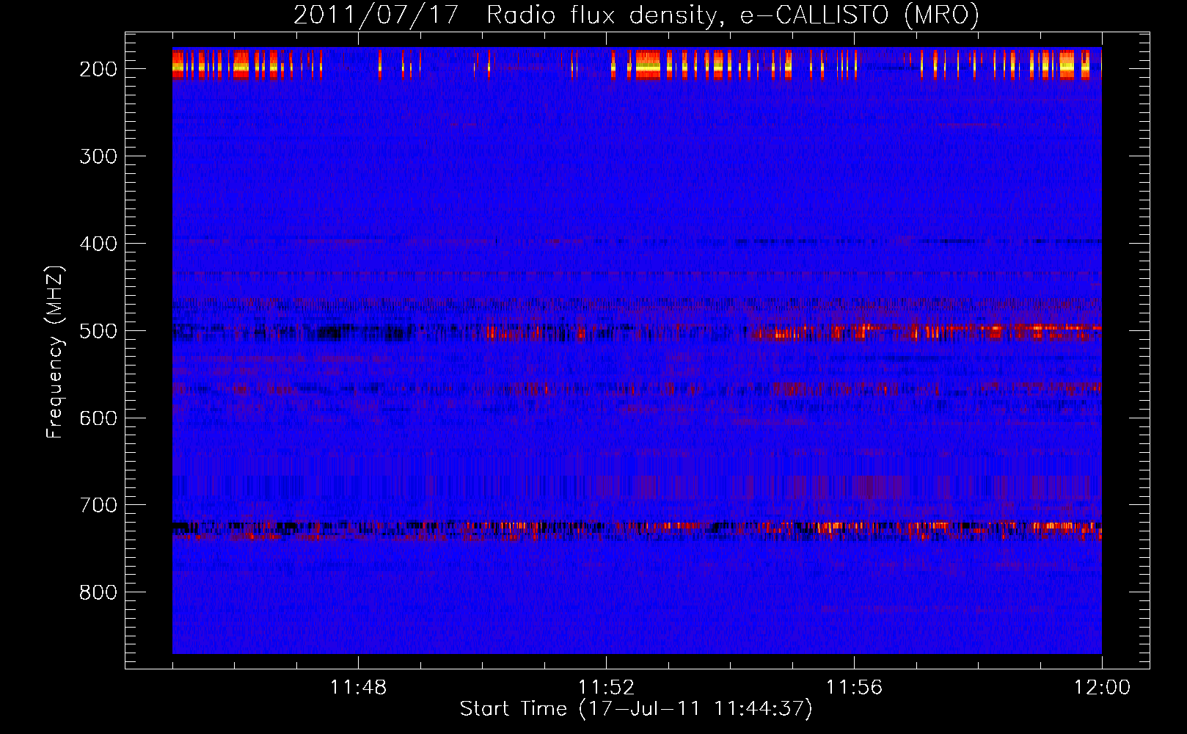Click the 700 frequency tick label
Viewport: 1187px width, 734px height.
click(98, 506)
